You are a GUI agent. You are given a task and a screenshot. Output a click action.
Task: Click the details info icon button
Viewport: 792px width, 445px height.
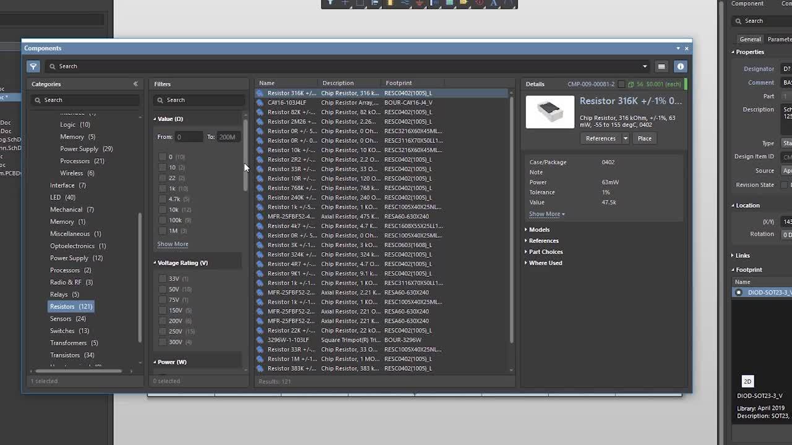pyautogui.click(x=680, y=66)
